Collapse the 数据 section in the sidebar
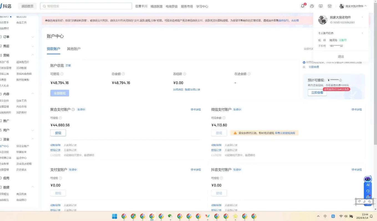This screenshot has height=221, width=377. click(32, 187)
